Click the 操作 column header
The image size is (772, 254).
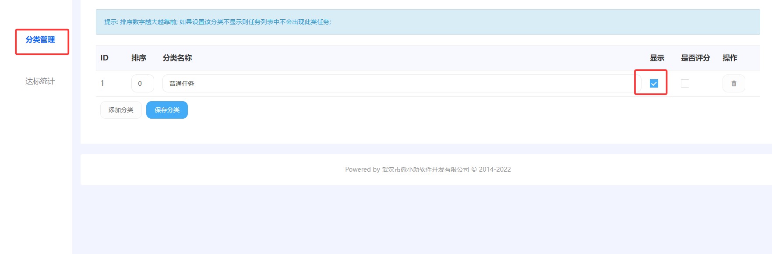point(730,58)
